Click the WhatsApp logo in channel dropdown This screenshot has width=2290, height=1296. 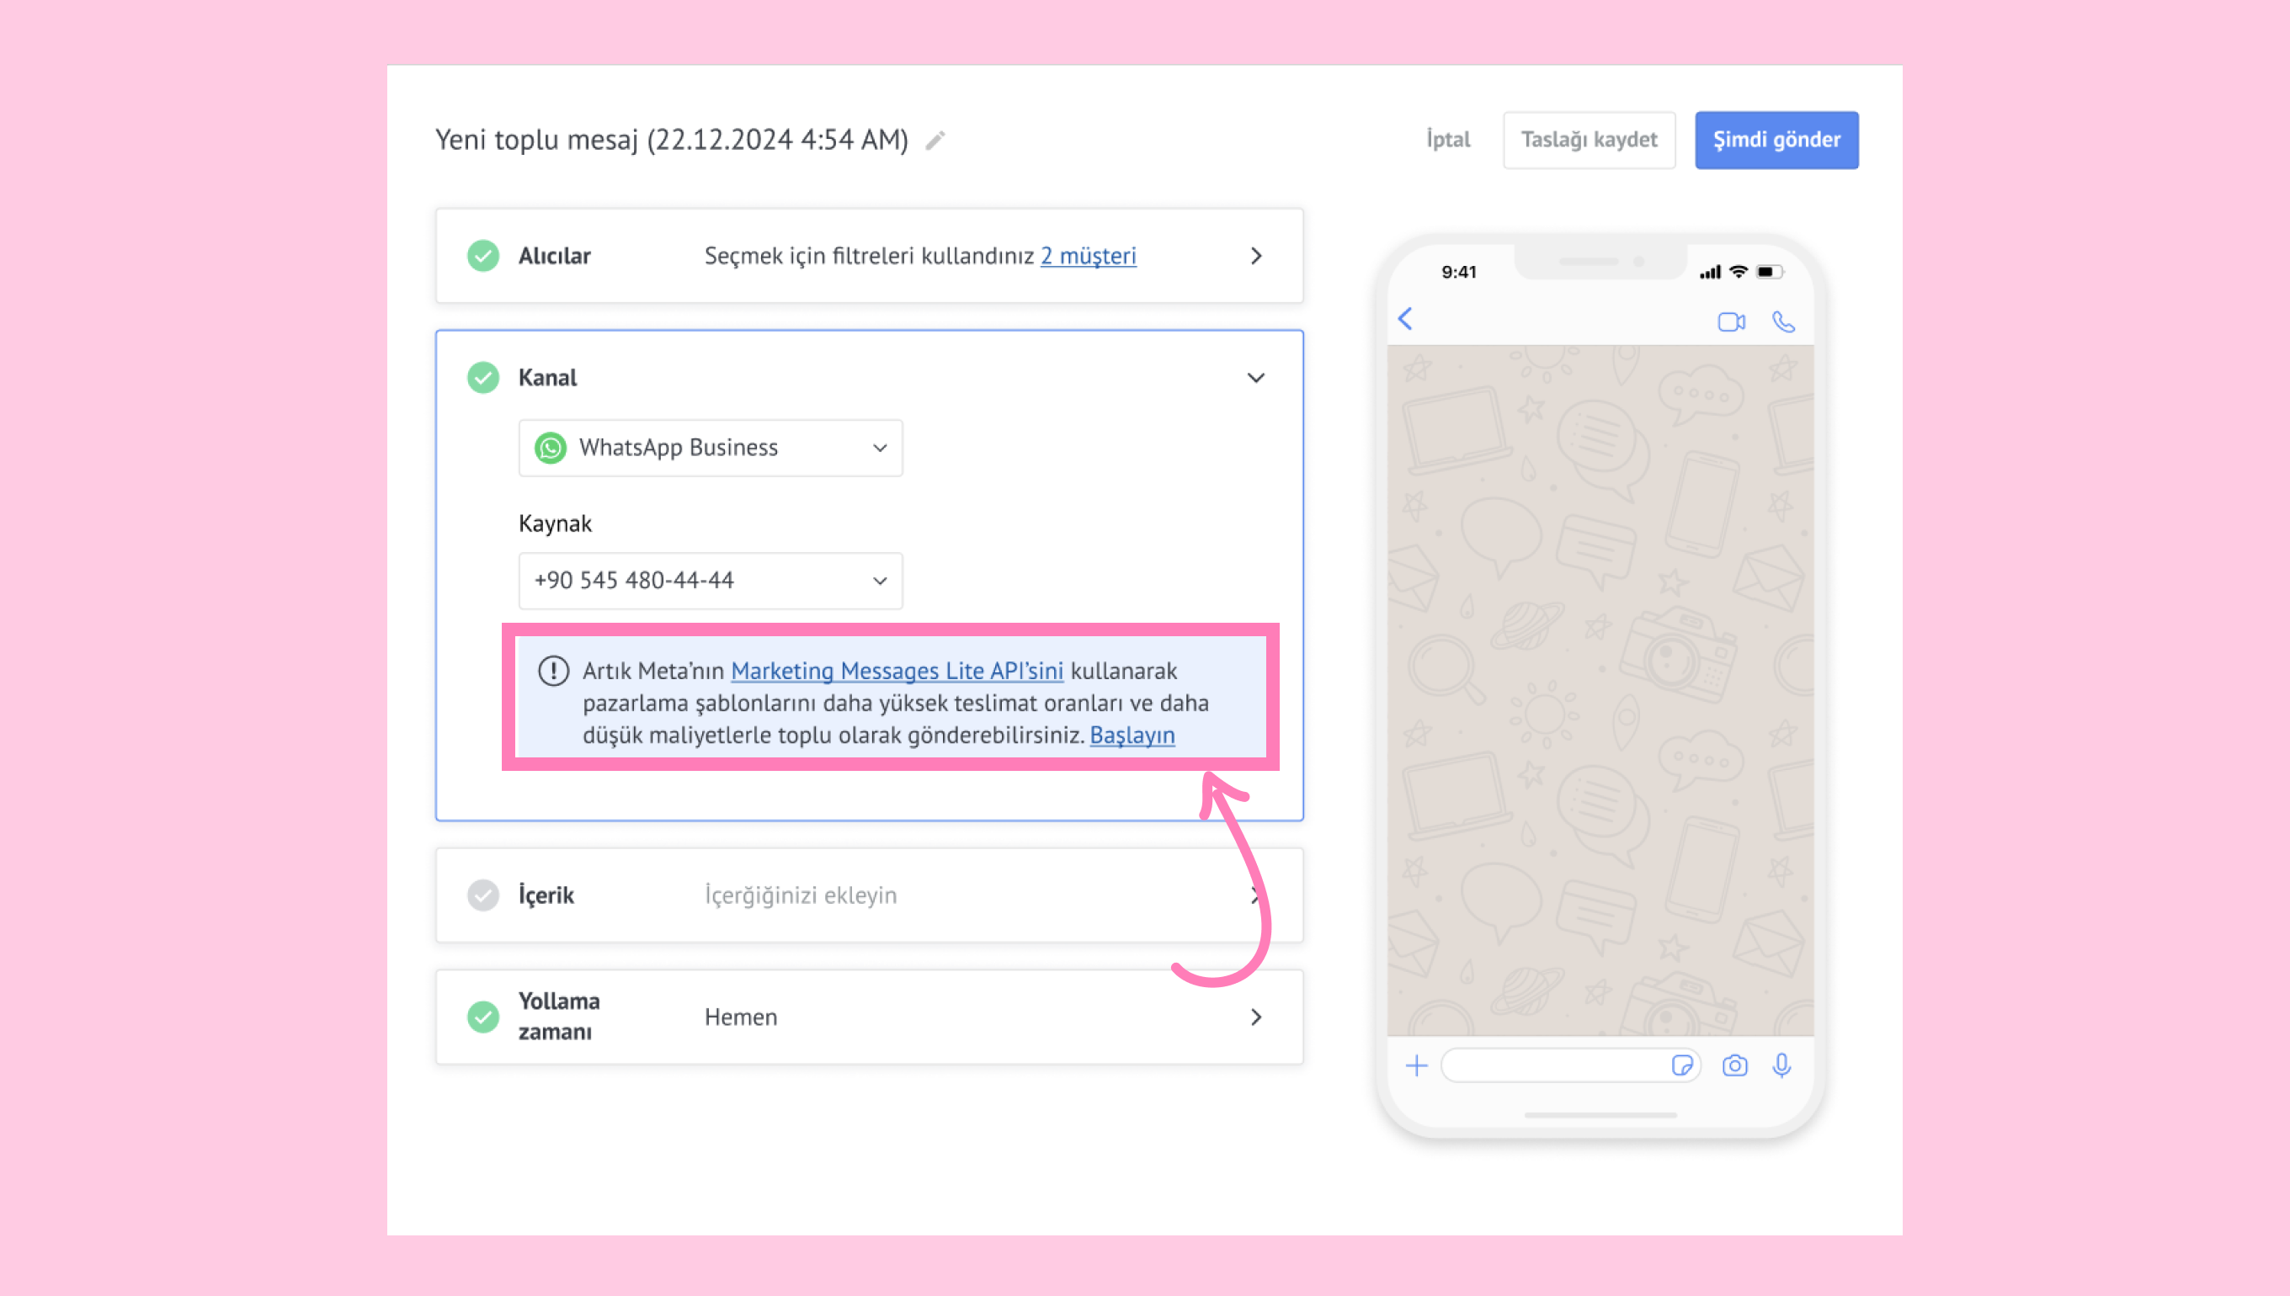(x=551, y=448)
